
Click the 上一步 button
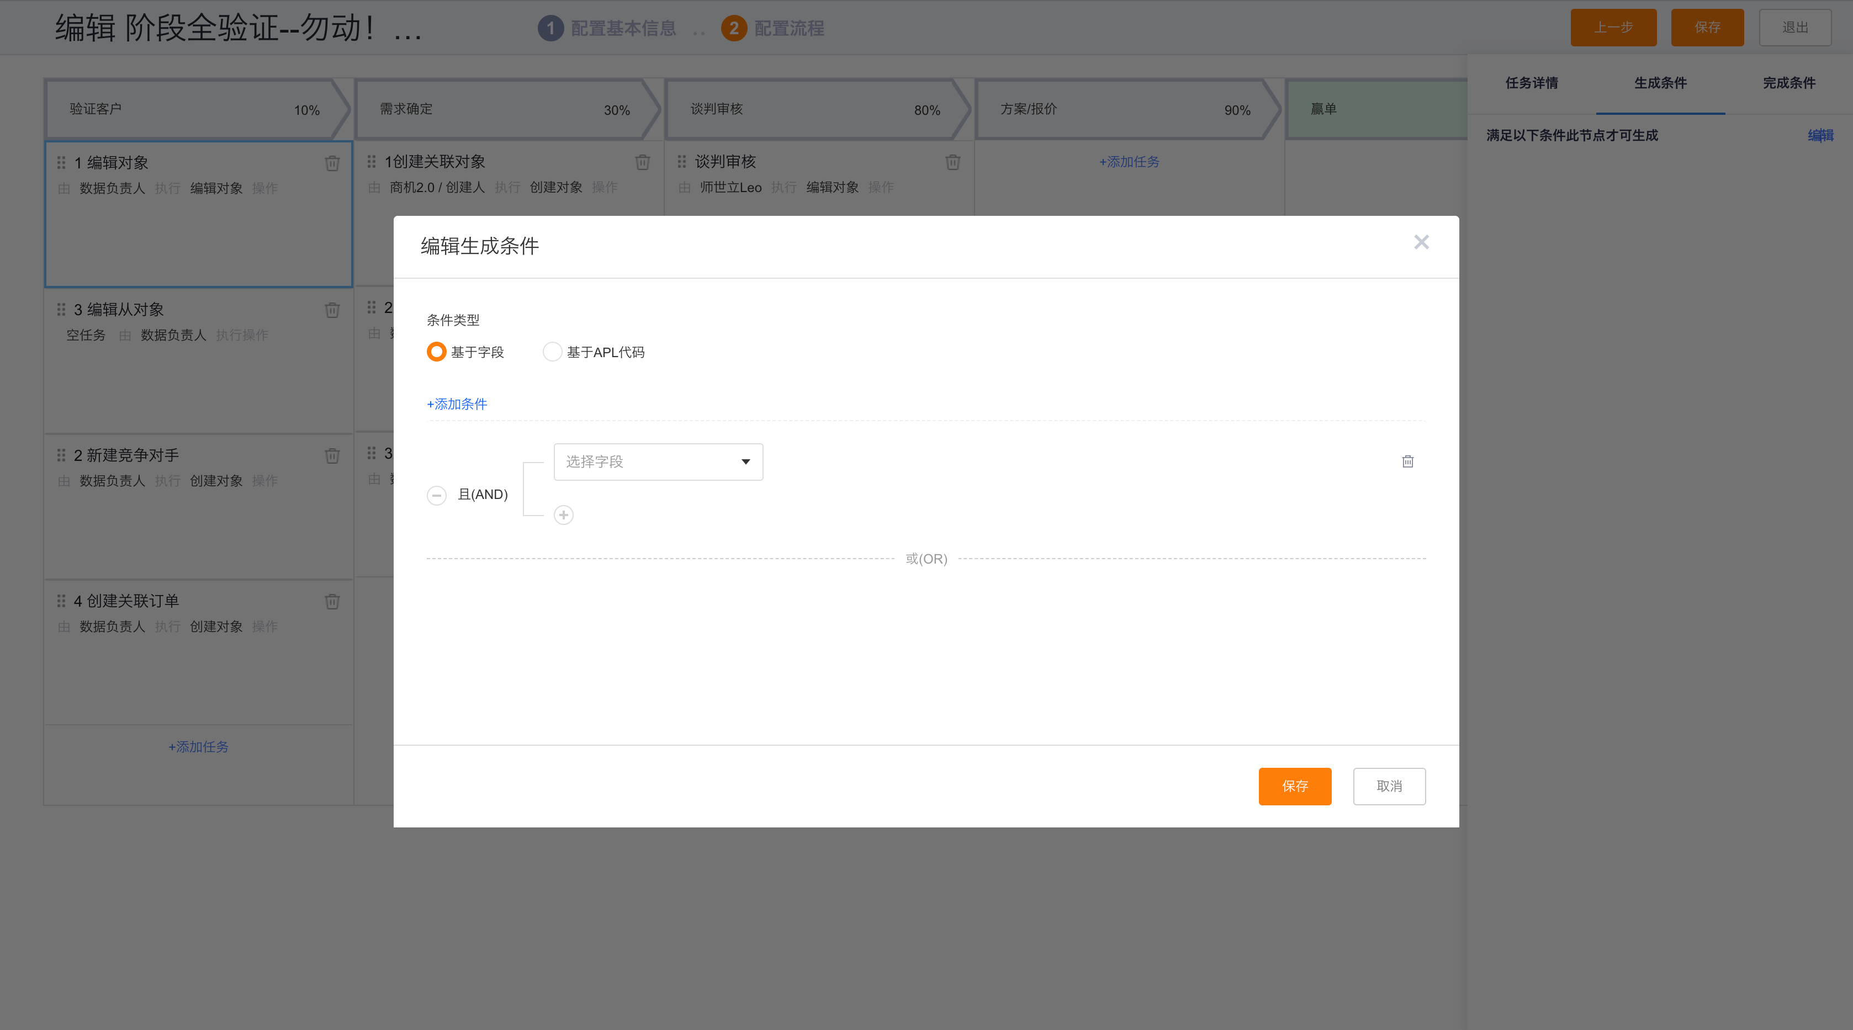[x=1613, y=28]
